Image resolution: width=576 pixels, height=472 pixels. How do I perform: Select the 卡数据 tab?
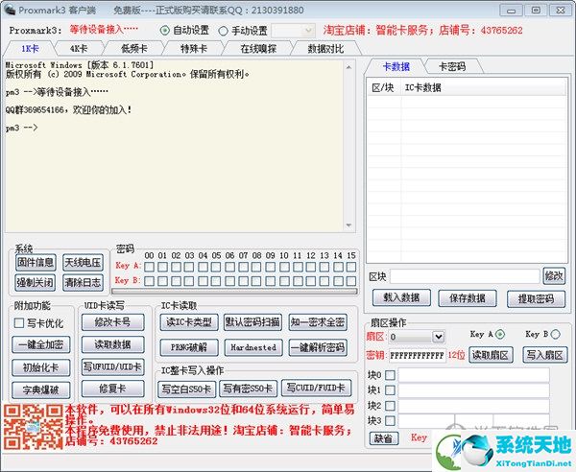click(x=396, y=66)
